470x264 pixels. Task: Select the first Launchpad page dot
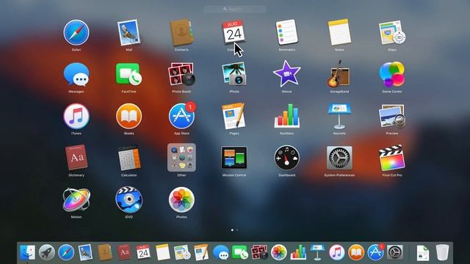(232, 230)
